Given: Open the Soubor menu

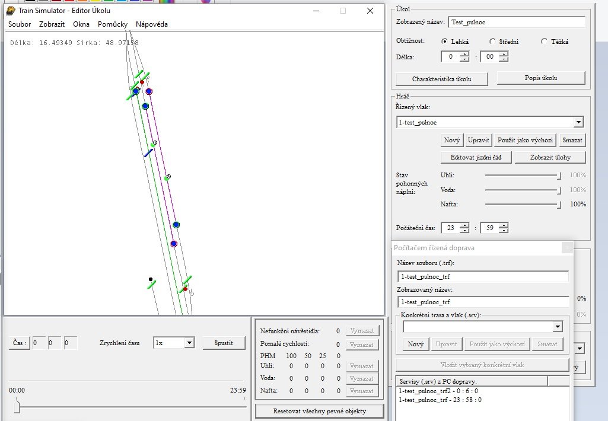Looking at the screenshot, I should coord(20,24).
